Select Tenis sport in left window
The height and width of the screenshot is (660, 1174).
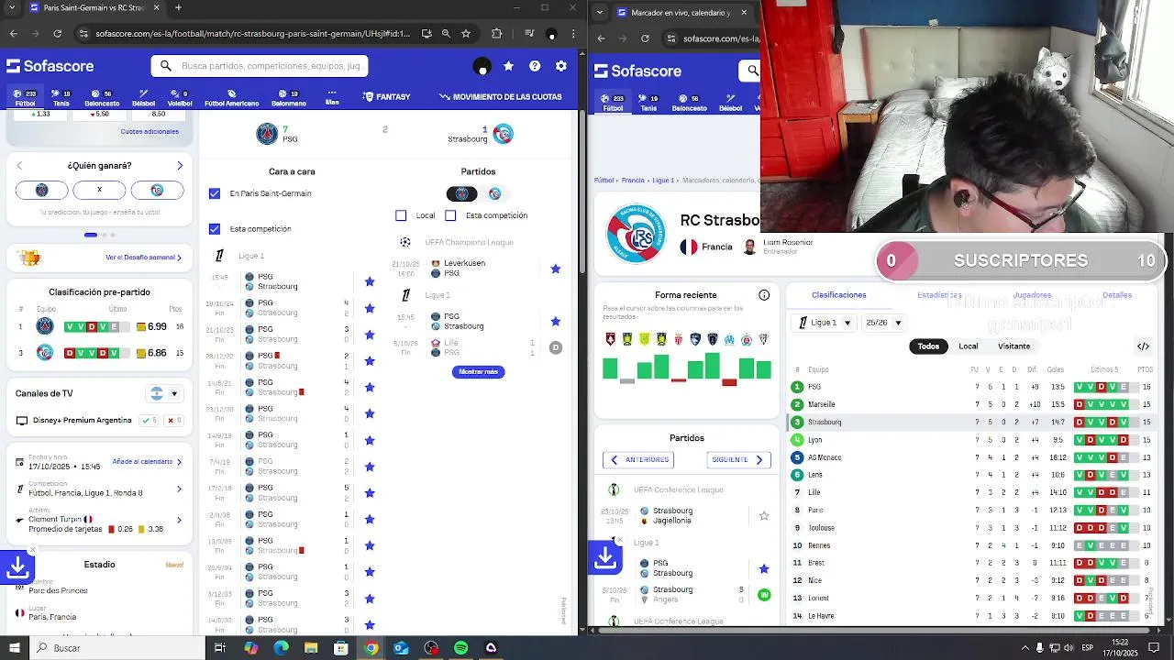[x=61, y=98]
